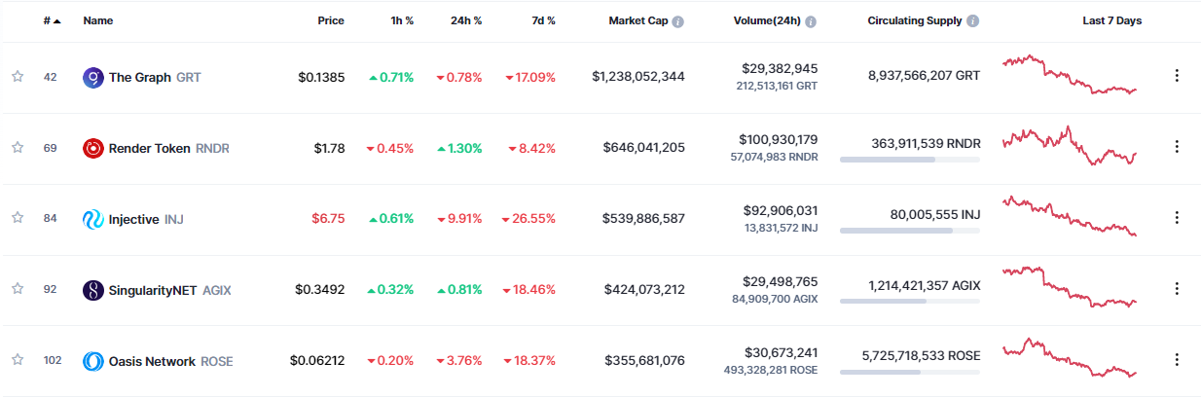
Task: Click Volume(24h) info icon
Action: point(811,21)
